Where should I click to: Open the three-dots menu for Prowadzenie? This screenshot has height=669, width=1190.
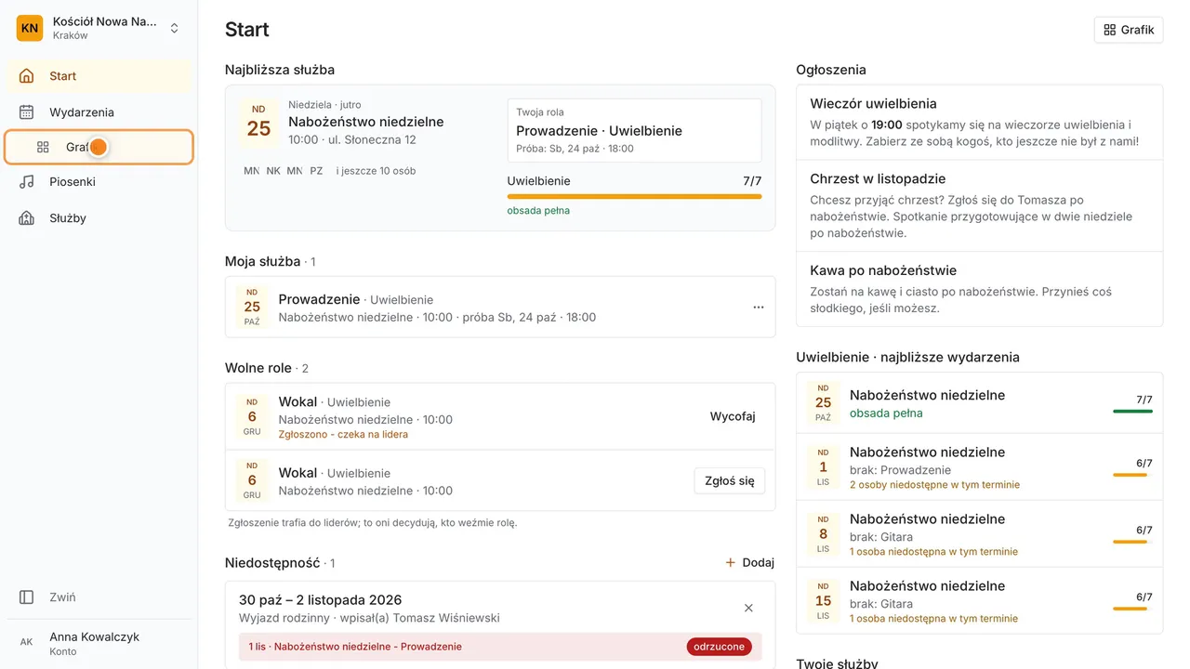[x=759, y=308]
